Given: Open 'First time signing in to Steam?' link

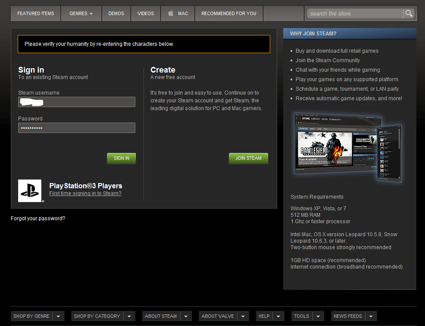Looking at the screenshot, I should click(x=85, y=193).
